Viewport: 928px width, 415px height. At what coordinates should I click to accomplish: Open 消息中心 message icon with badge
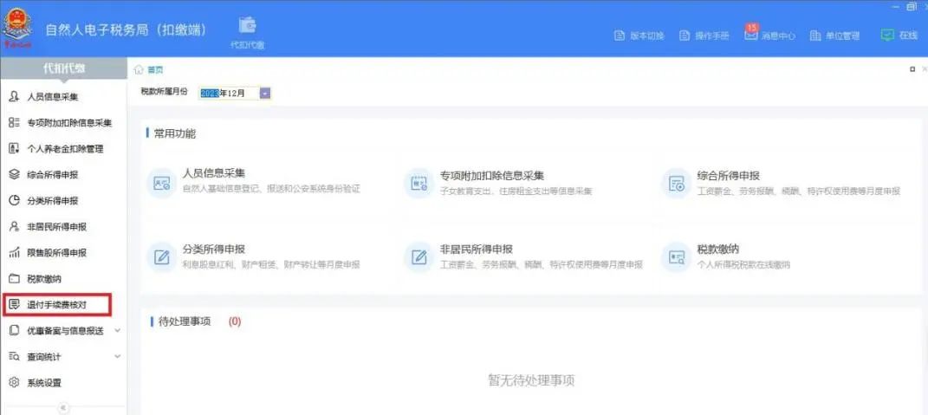click(x=751, y=35)
